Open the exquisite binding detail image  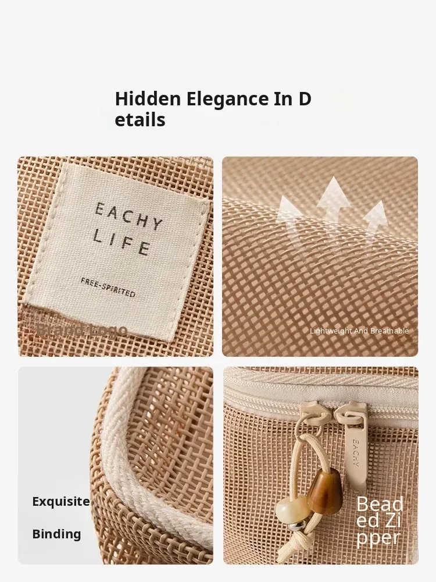pos(115,466)
